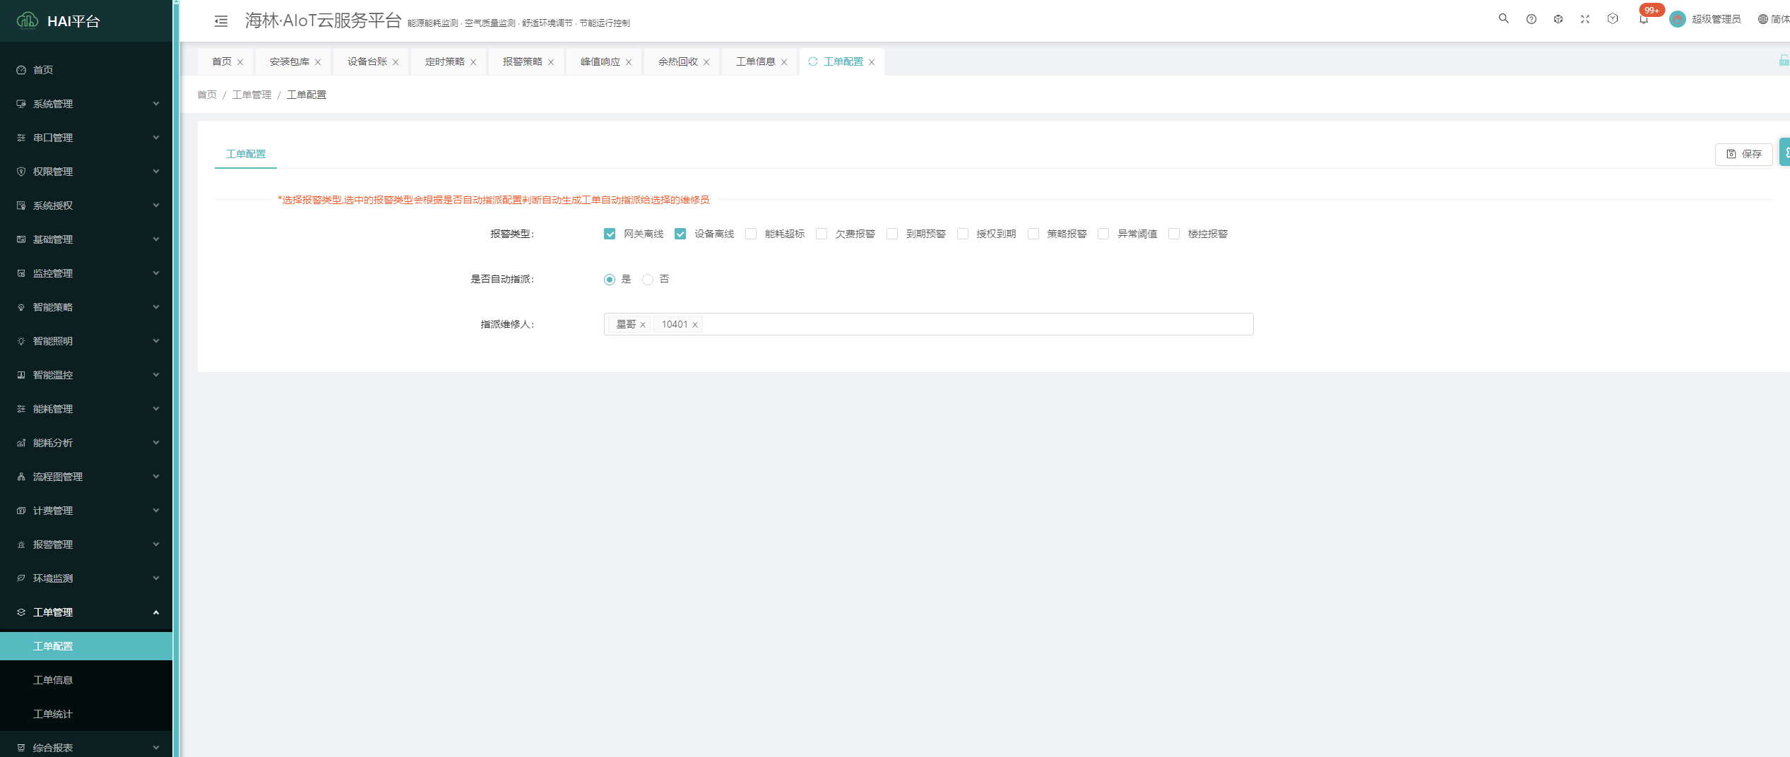1790x757 pixels.
Task: Select the 工单配置 panel tab
Action: click(246, 154)
